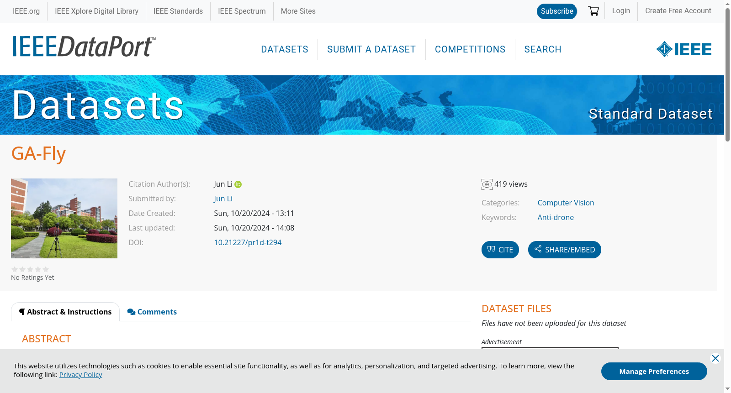Select Create Free Account
Screen dimensions: 731x393
678,11
